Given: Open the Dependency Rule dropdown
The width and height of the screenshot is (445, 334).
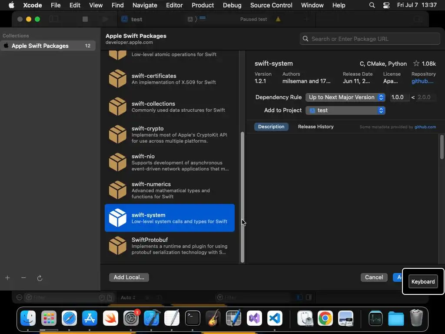Looking at the screenshot, I should tap(345, 97).
